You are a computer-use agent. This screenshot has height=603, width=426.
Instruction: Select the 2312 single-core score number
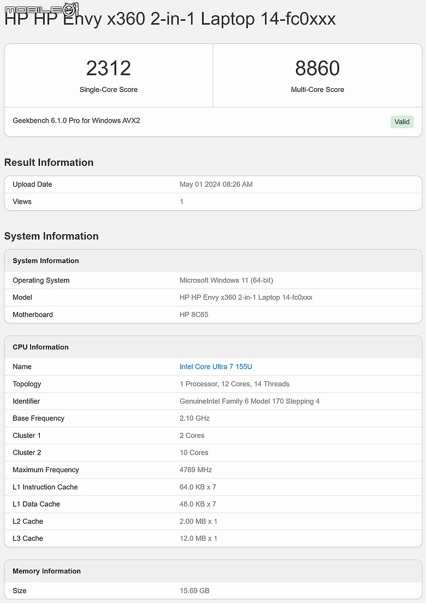[x=109, y=68]
